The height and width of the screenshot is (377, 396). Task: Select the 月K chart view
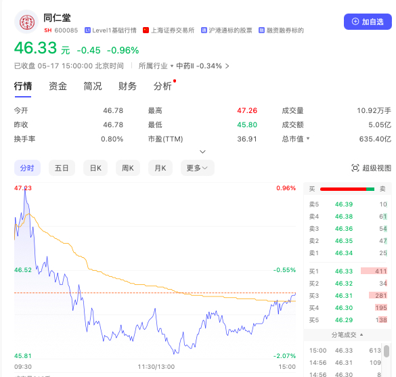[x=160, y=168]
